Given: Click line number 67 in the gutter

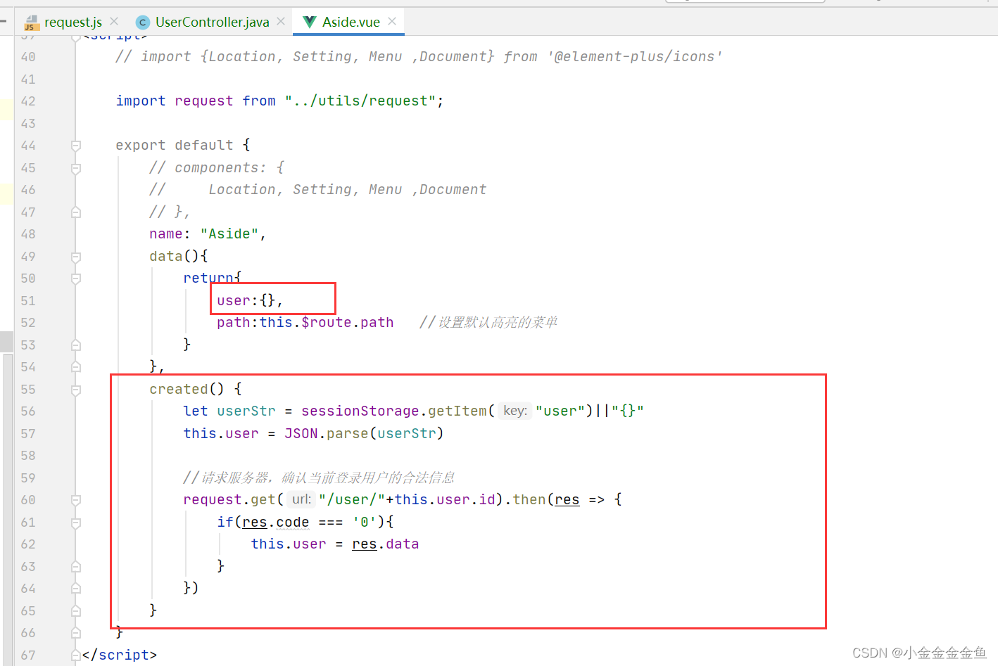Looking at the screenshot, I should [x=28, y=655].
